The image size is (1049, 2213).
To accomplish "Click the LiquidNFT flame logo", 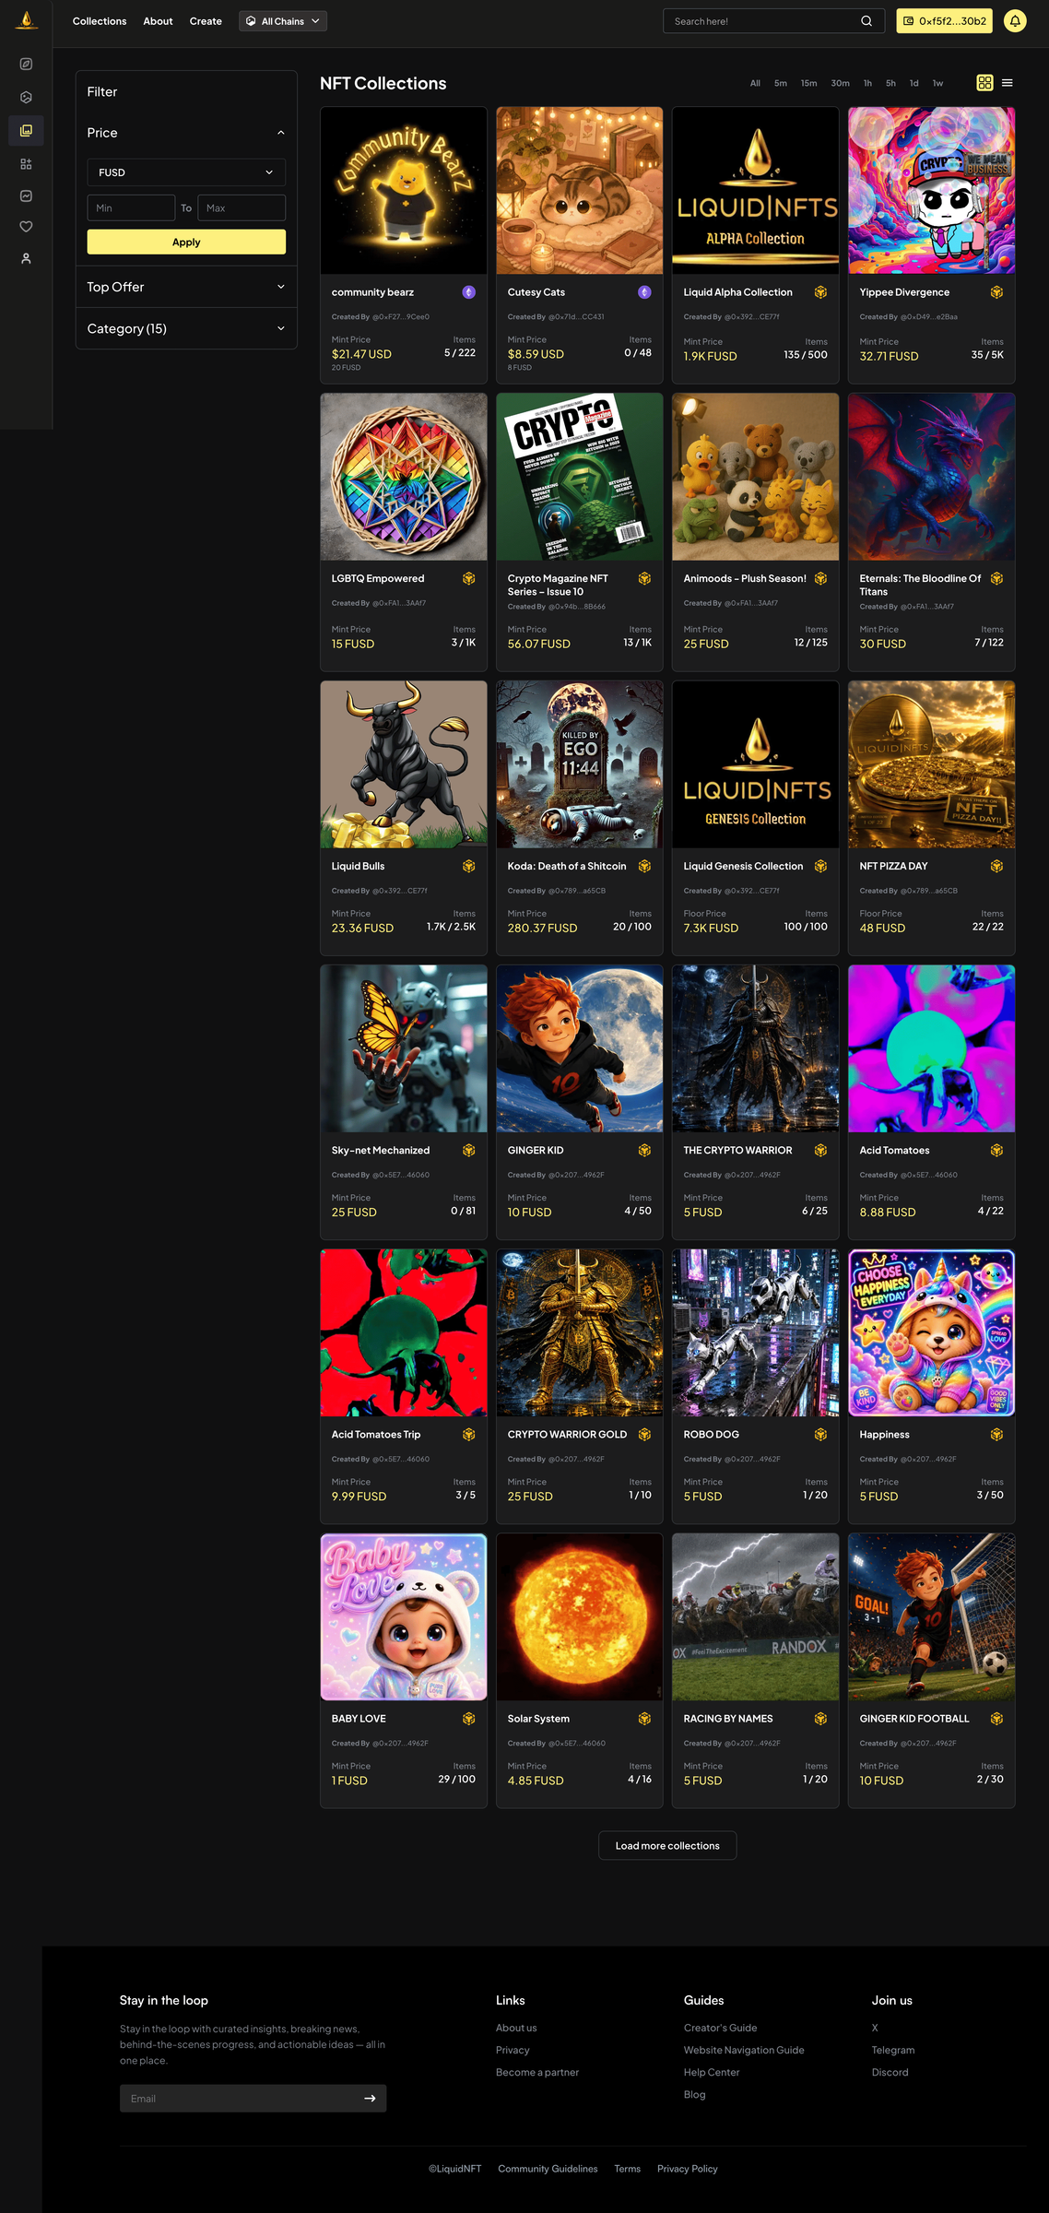I will pos(27,20).
